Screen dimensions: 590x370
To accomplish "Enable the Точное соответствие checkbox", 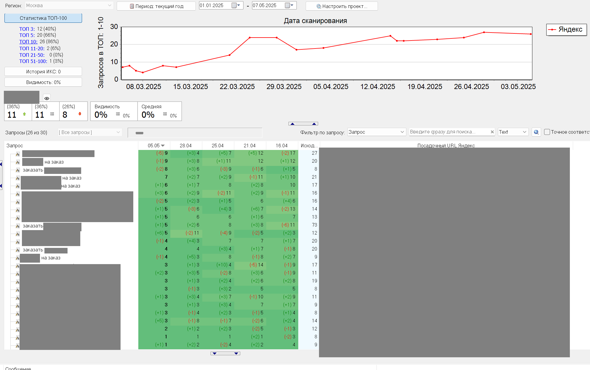I will [547, 132].
